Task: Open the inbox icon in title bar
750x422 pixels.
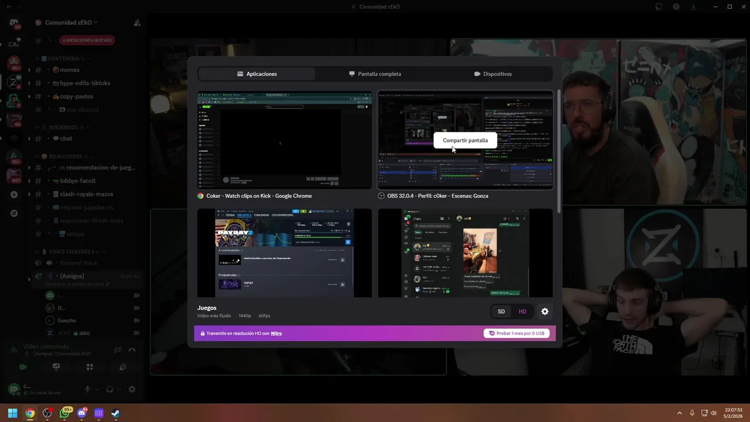Action: (659, 7)
